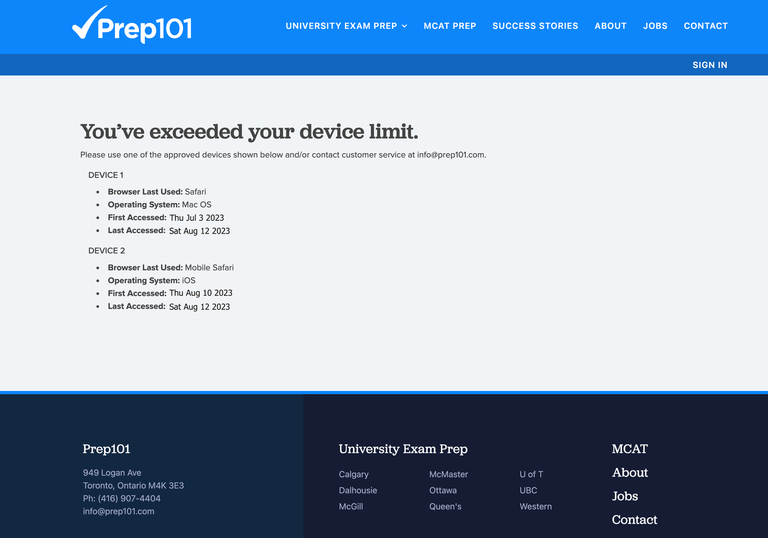Viewport: 768px width, 538px height.
Task: Open the About nav item in header
Action: tap(610, 26)
